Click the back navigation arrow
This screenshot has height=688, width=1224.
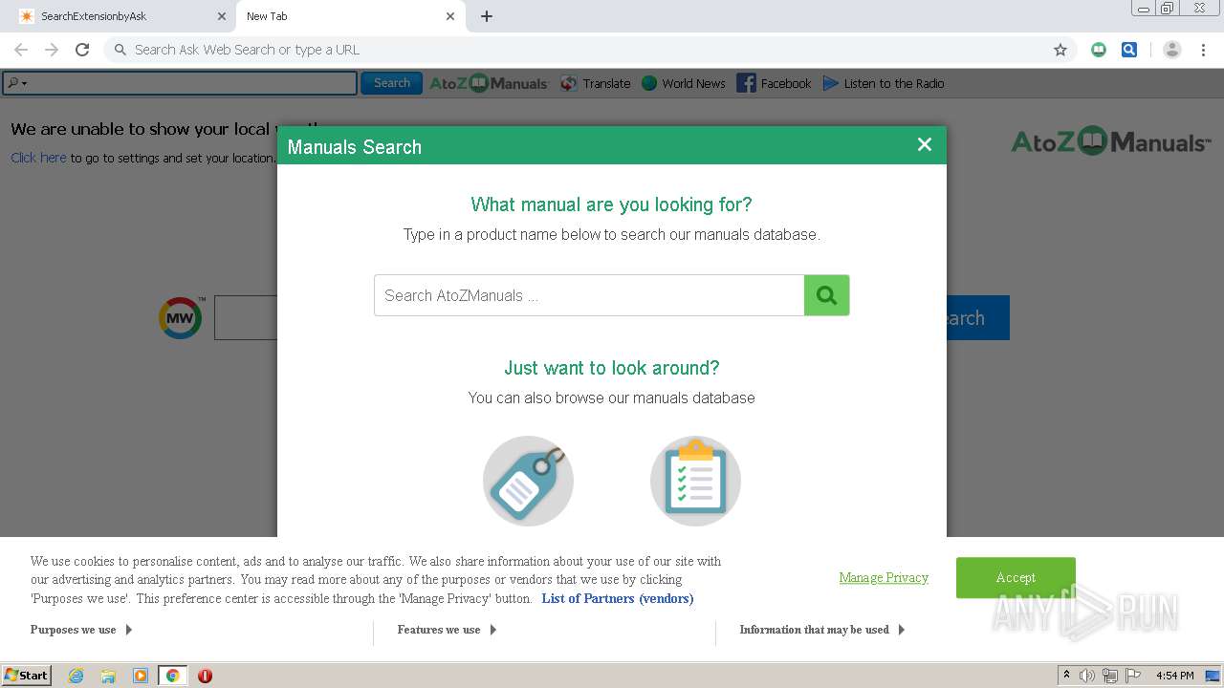(21, 50)
